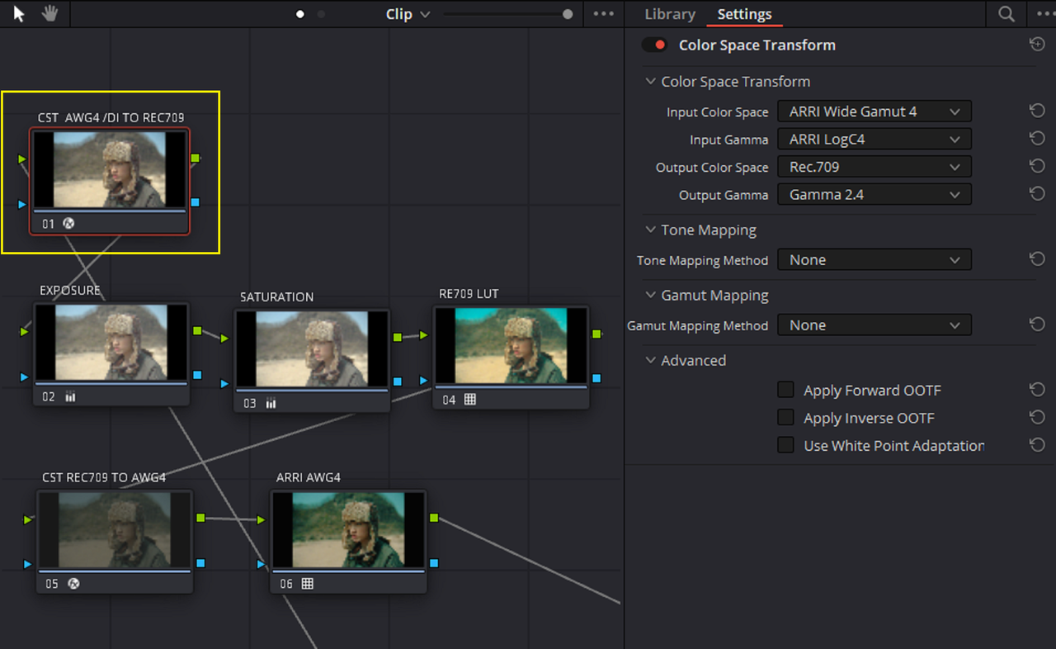Click the search magnifier icon in effects panel
This screenshot has width=1056, height=649.
1006,14
